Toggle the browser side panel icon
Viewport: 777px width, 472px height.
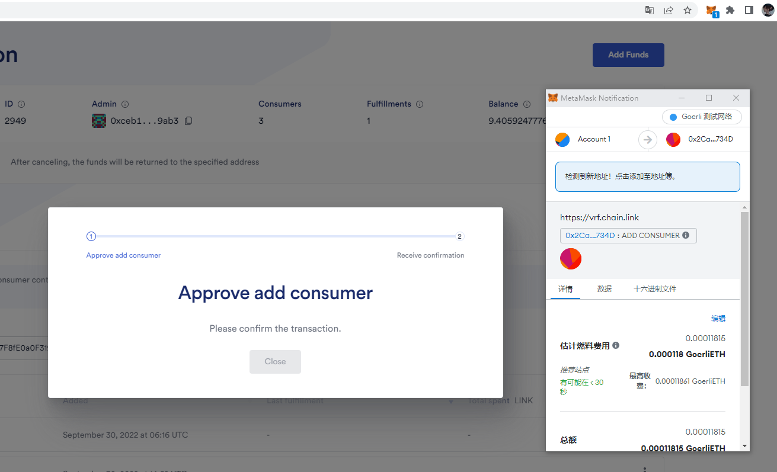(749, 10)
